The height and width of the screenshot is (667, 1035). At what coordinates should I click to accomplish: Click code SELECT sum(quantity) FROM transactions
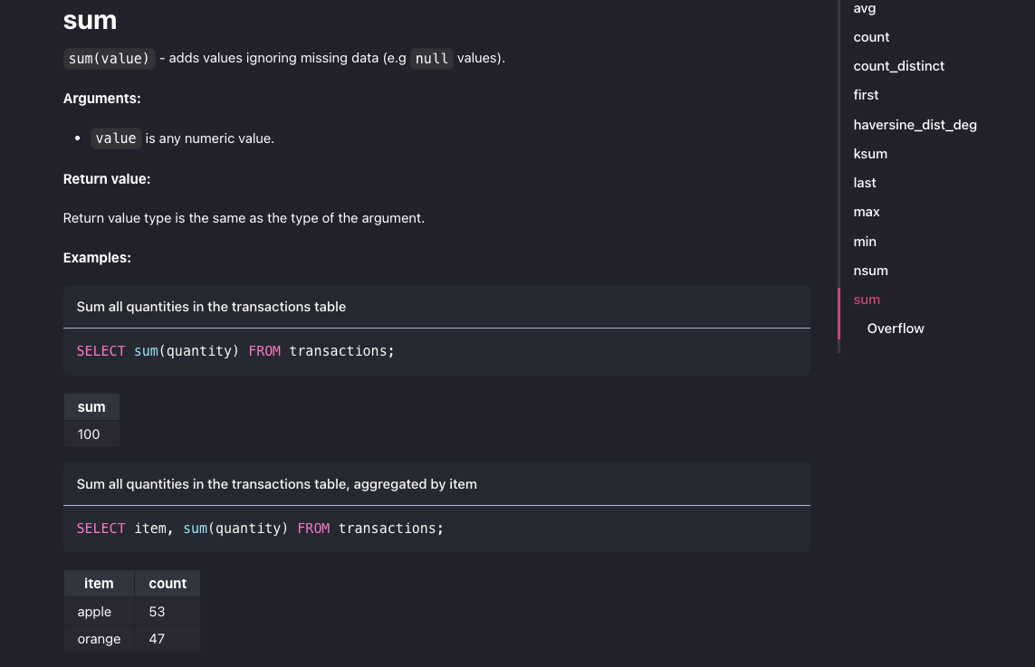(235, 352)
